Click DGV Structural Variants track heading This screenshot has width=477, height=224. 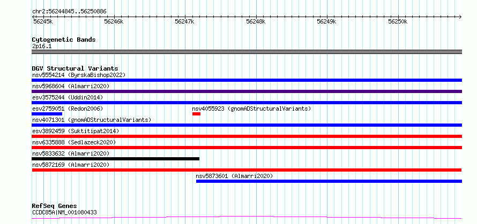pos(75,68)
